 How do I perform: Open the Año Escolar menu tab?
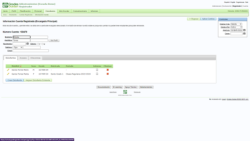[64, 11]
